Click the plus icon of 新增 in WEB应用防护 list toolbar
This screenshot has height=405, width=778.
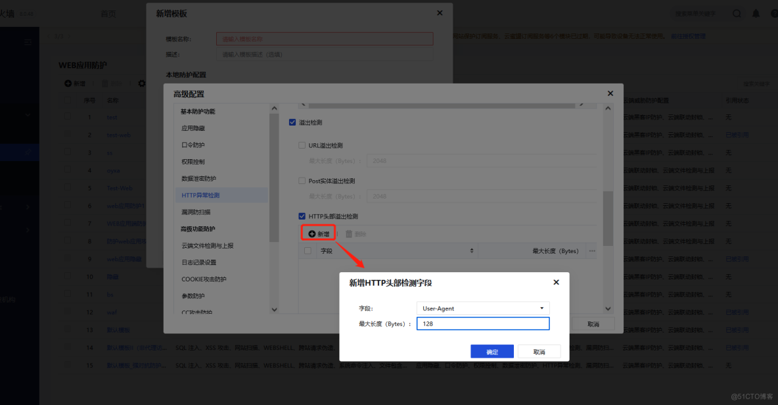pyautogui.click(x=68, y=83)
